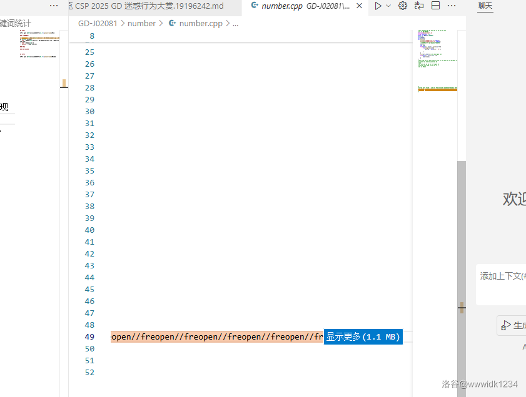This screenshot has height=397, width=526.
Task: Expand the number folder breadcrumb
Action: click(141, 24)
